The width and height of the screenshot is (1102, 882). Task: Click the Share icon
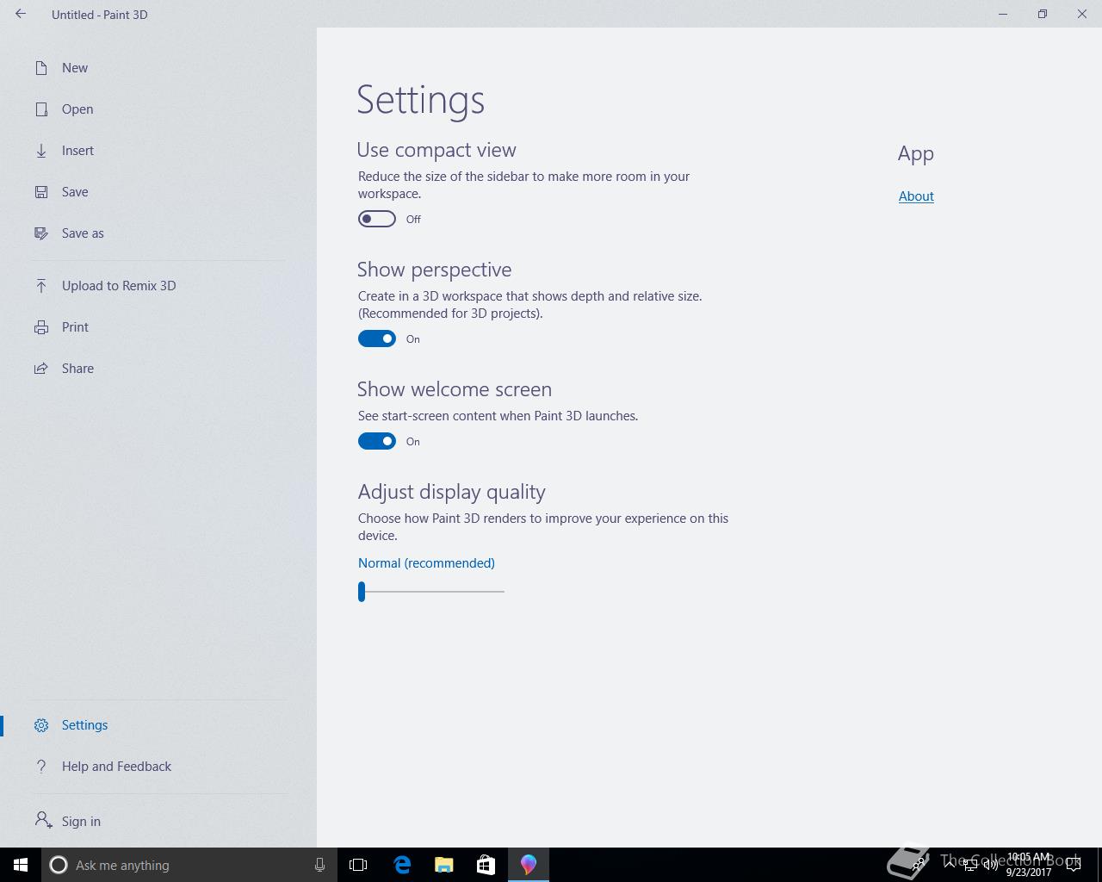(x=41, y=369)
